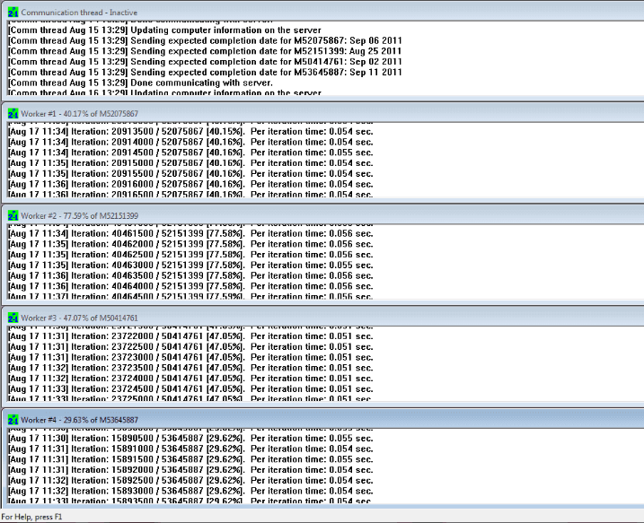This screenshot has width=644, height=523.
Task: Click Worker #4 iteration 15891500 log line
Action: (190, 459)
